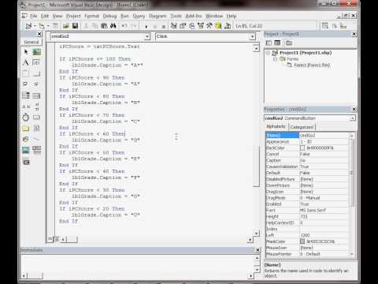Click the Add Standard EXE Project icon
Image resolution: width=378 pixels, height=284 pixels.
coord(28,26)
